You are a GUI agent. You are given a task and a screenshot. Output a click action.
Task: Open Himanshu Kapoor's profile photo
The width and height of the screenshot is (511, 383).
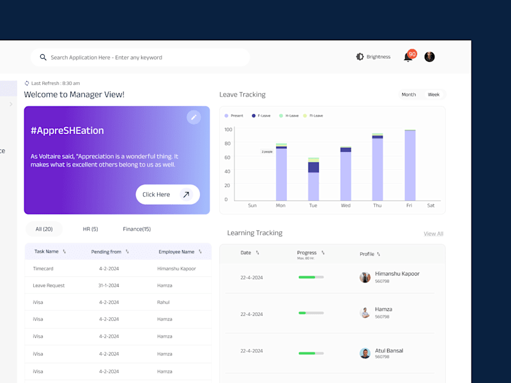point(365,278)
